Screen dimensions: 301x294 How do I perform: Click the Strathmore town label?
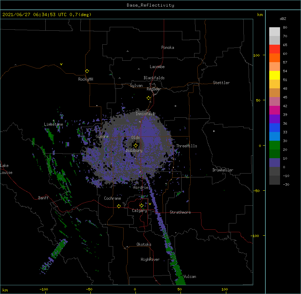pyautogui.click(x=180, y=212)
